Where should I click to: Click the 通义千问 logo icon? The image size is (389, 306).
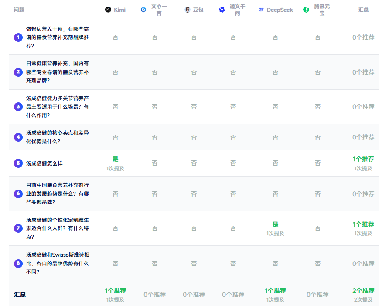pos(222,10)
